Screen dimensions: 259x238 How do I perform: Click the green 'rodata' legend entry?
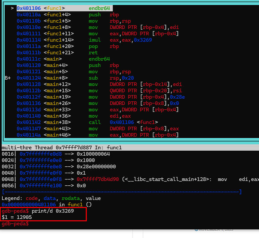coord(71,198)
